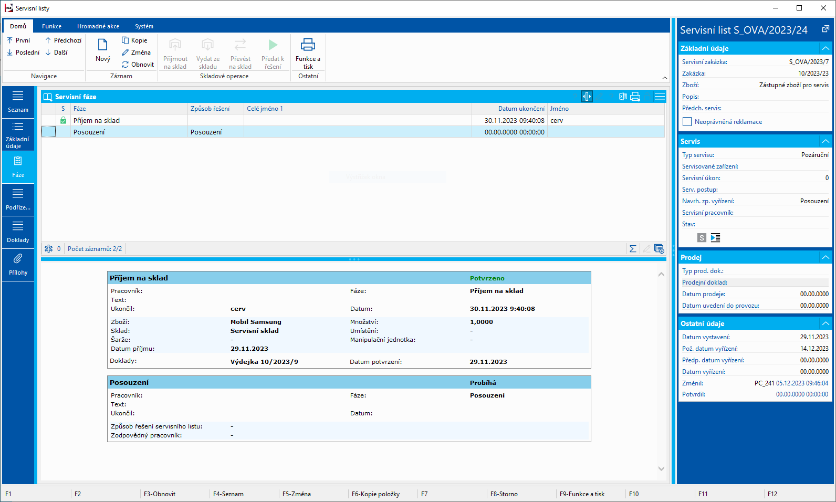This screenshot has width=836, height=502.
Task: Toggle the column-width fit button
Action: [587, 97]
